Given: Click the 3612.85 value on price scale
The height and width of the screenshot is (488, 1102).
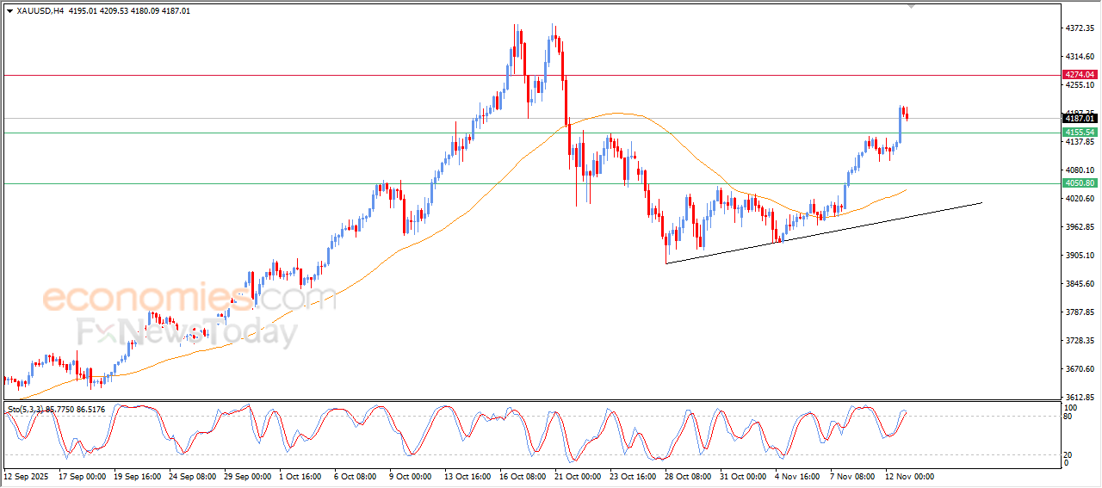Looking at the screenshot, I should 1079,398.
